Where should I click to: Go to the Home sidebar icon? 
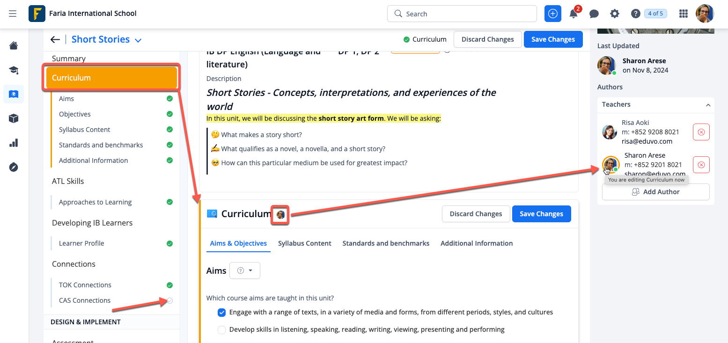[x=14, y=45]
